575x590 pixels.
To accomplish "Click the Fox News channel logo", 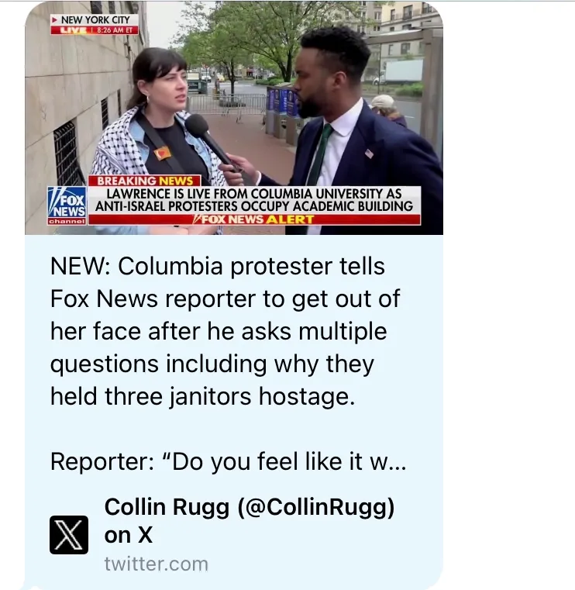I will (x=67, y=205).
